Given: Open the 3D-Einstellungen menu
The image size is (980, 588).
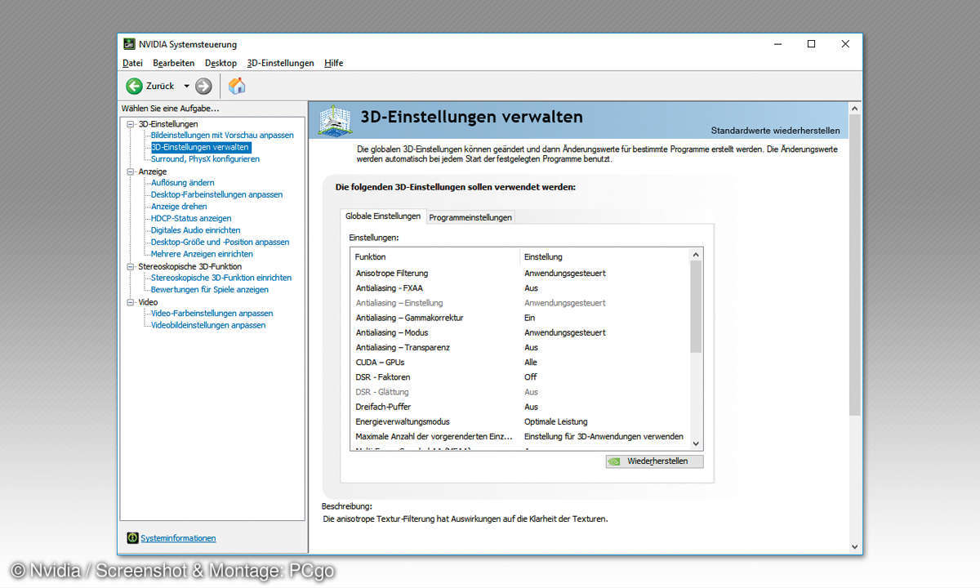Looking at the screenshot, I should click(280, 63).
